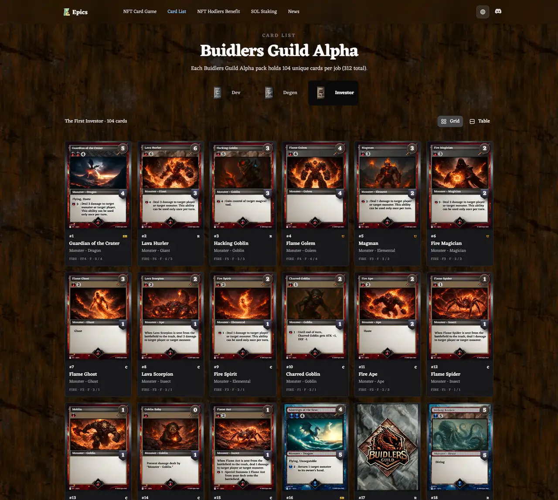Screen dimensions: 558x500
Task: Switch to the Card List tab
Action: click(x=177, y=12)
